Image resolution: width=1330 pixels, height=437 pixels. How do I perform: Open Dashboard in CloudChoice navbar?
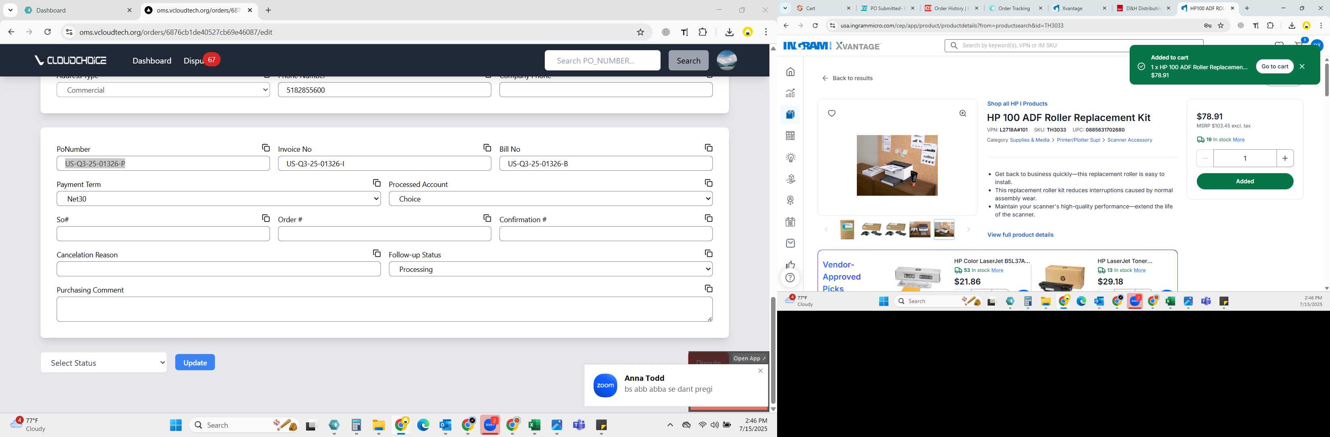click(152, 60)
